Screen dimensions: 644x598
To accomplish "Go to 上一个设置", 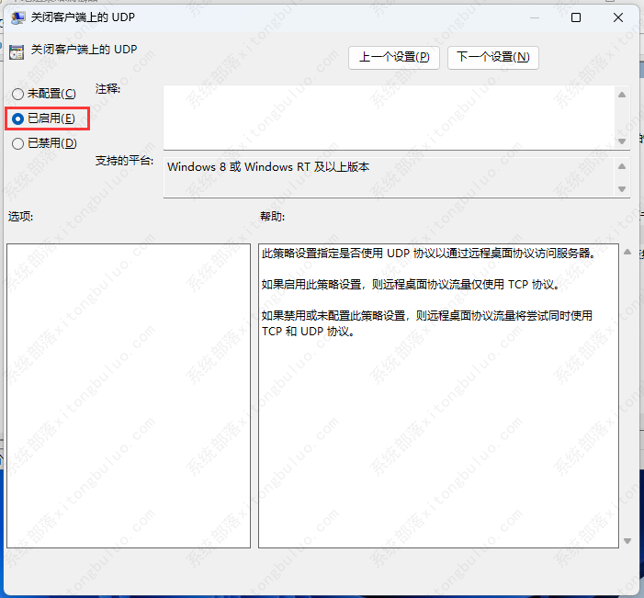I will tap(394, 57).
